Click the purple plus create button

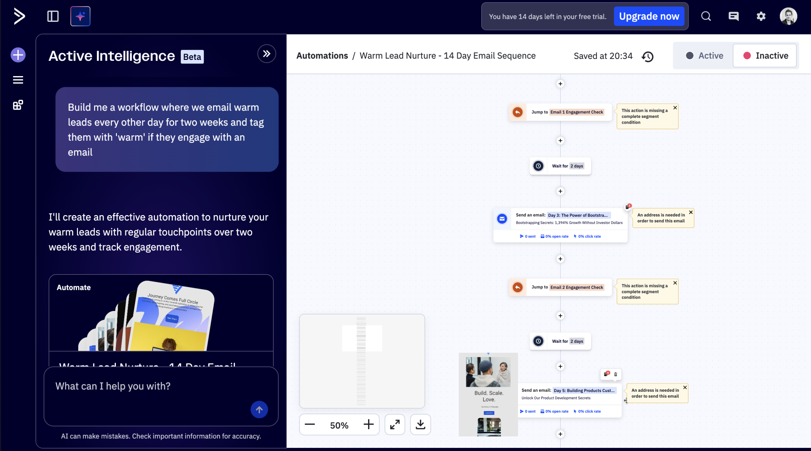click(18, 55)
